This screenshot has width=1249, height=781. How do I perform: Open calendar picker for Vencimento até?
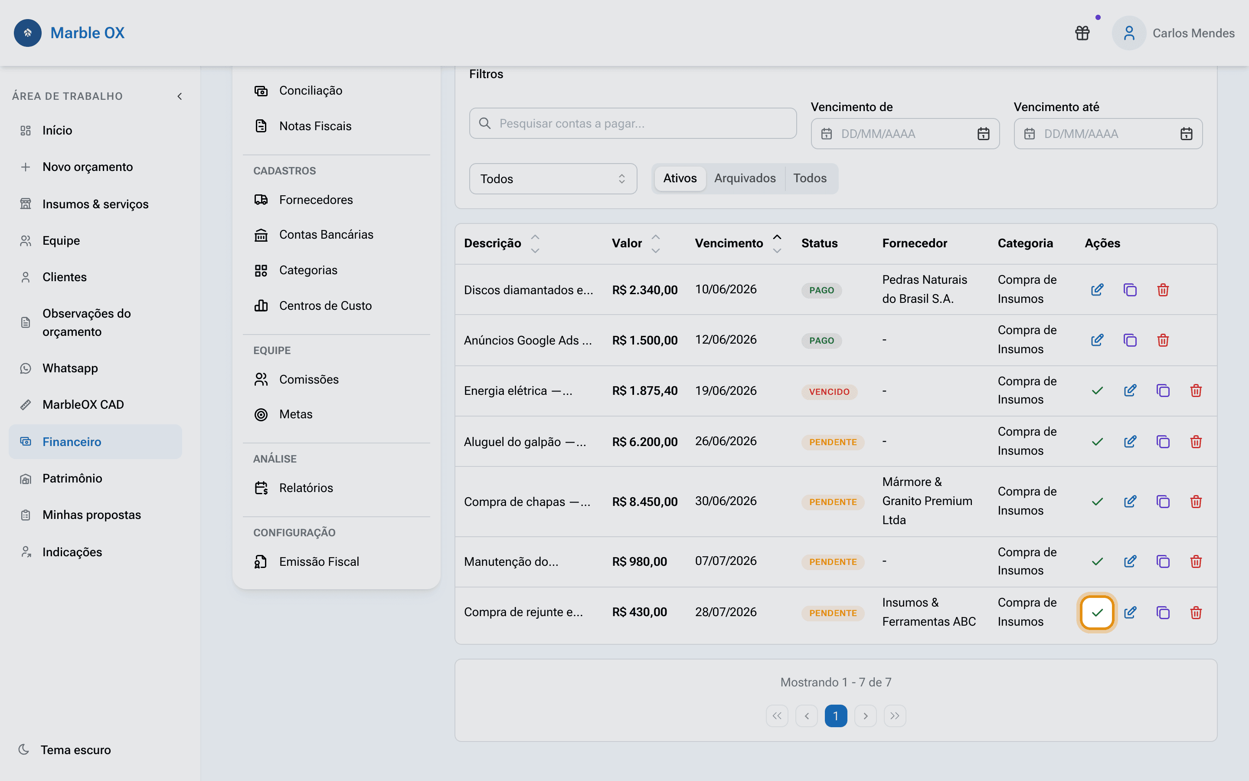pyautogui.click(x=1186, y=134)
